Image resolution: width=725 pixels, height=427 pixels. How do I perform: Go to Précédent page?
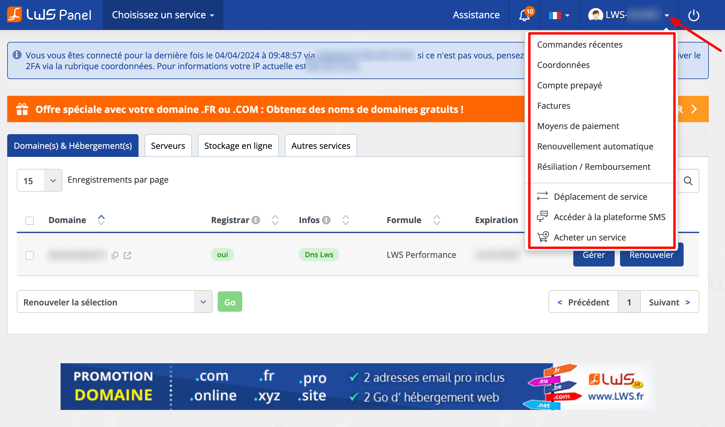click(x=583, y=302)
